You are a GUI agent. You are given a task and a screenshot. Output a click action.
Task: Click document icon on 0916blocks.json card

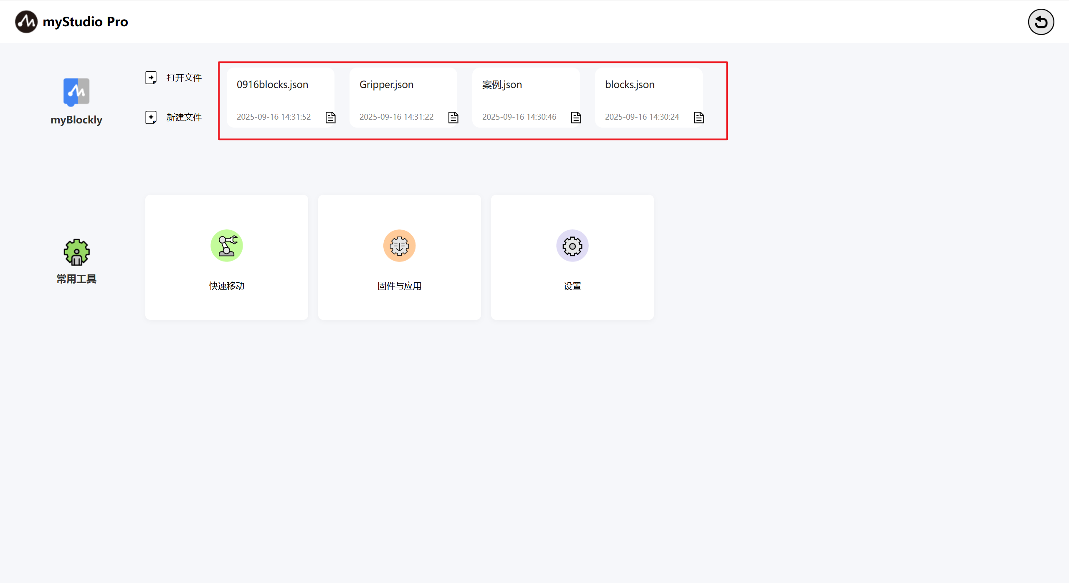click(x=330, y=118)
